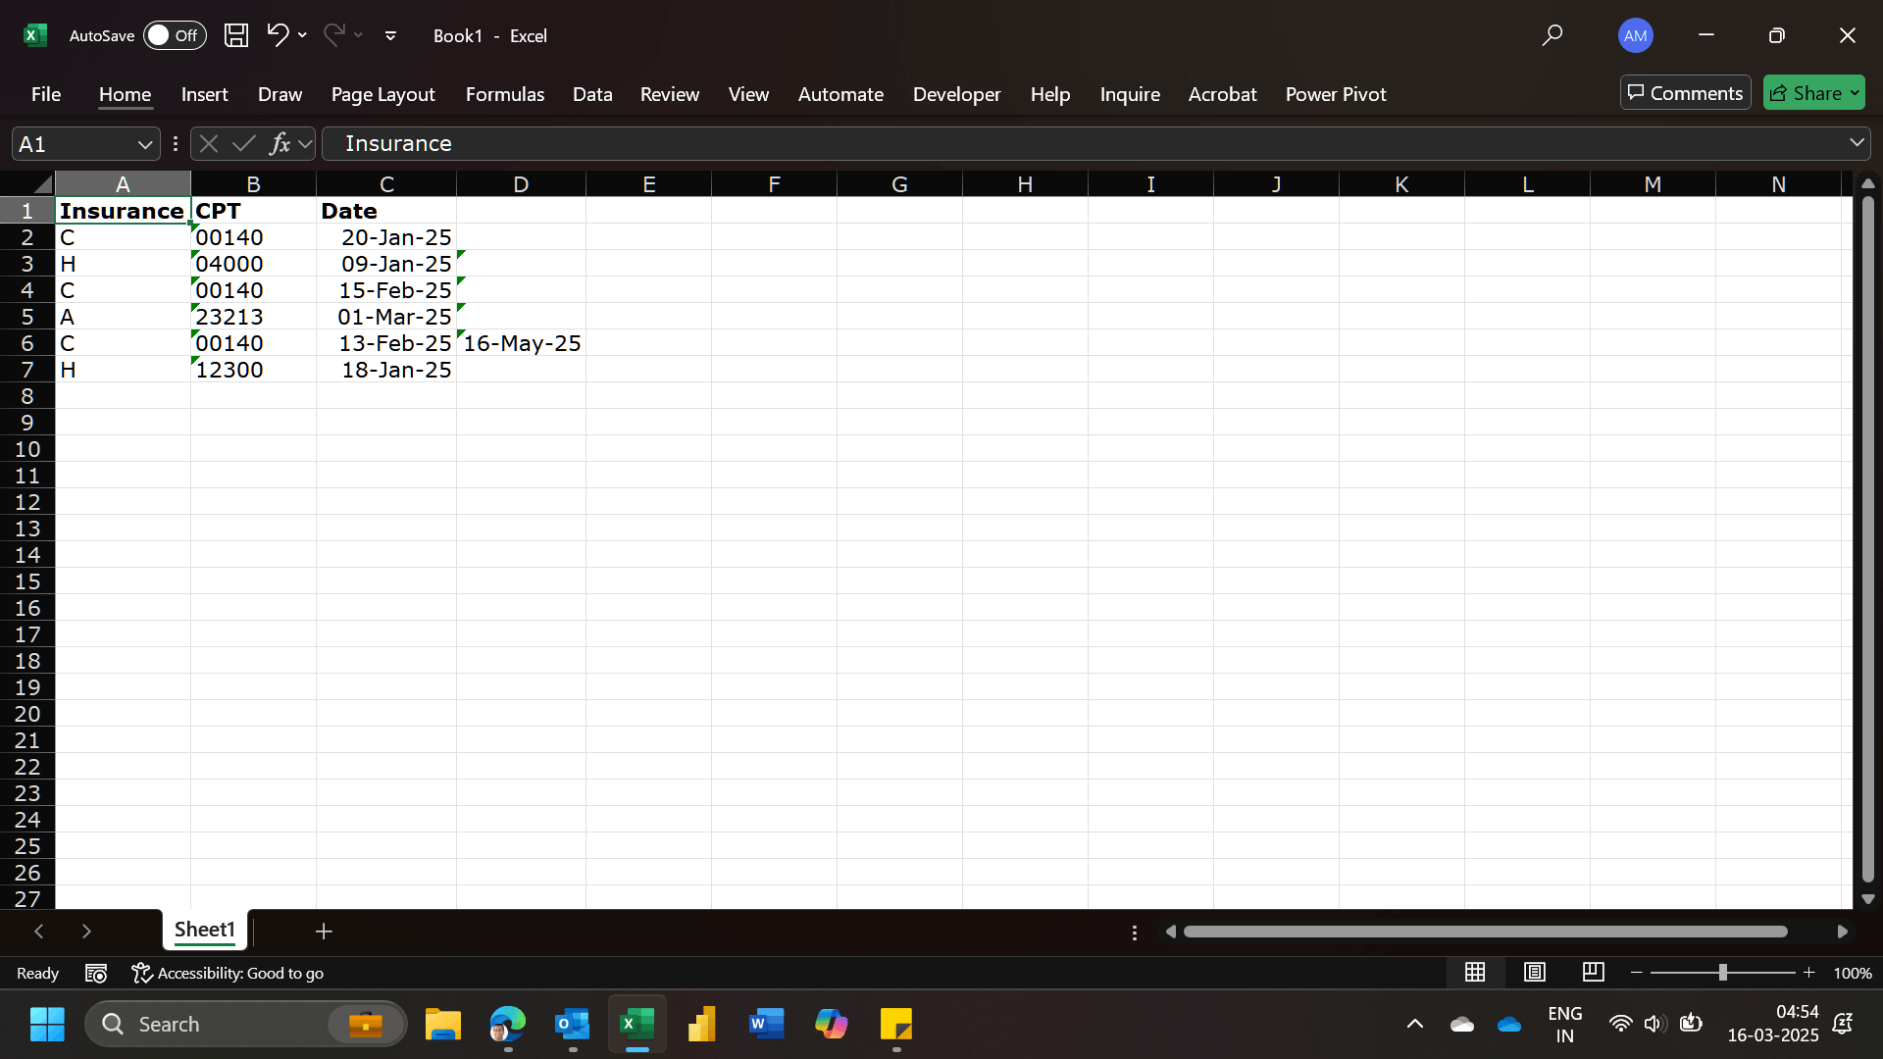Open Customize Quick Access Toolbar dropdown
Viewport: 1883px width, 1059px height.
390,35
